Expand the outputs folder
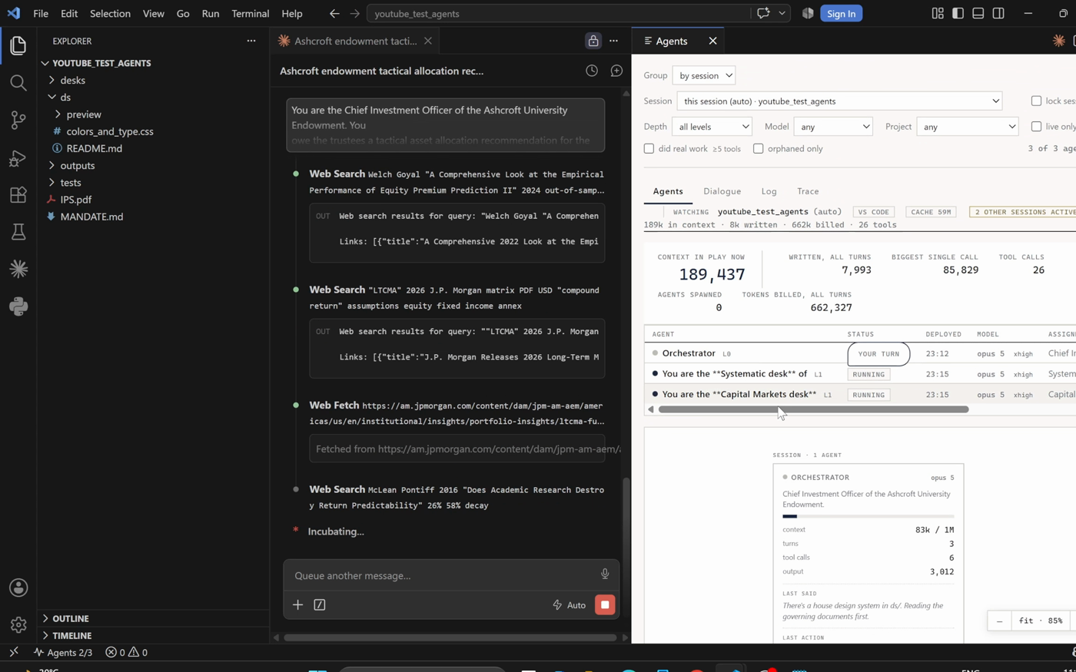This screenshot has height=672, width=1076. [154, 165]
